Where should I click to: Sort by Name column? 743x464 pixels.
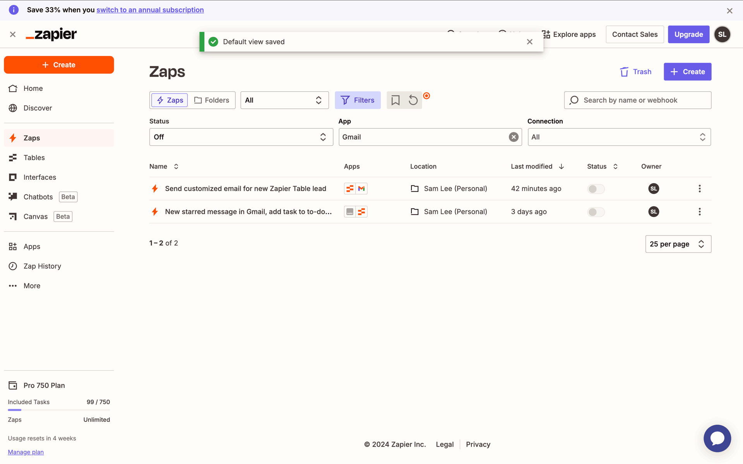click(x=164, y=166)
